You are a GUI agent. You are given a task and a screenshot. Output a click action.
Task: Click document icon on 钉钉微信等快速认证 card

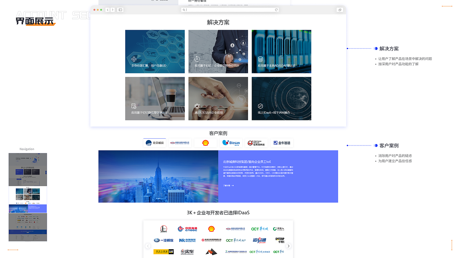tap(134, 106)
